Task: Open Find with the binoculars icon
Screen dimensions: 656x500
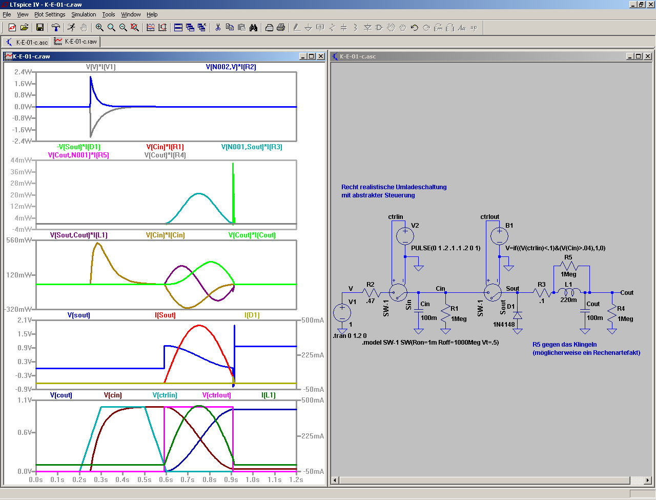Action: (x=253, y=28)
